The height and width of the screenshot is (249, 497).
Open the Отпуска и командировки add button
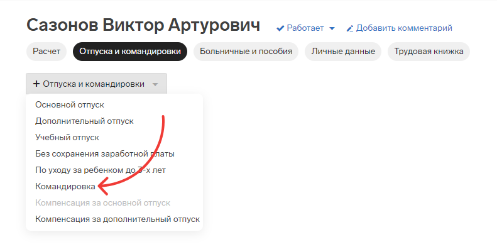(x=96, y=84)
